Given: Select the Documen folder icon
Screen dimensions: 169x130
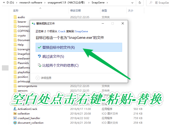Looking at the screenshot, I should [x=15, y=40].
